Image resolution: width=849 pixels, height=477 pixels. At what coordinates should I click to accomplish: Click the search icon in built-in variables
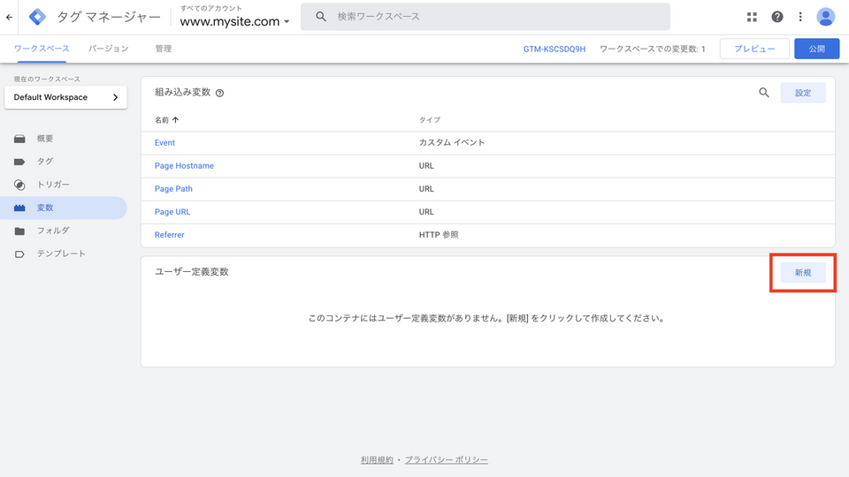[764, 93]
